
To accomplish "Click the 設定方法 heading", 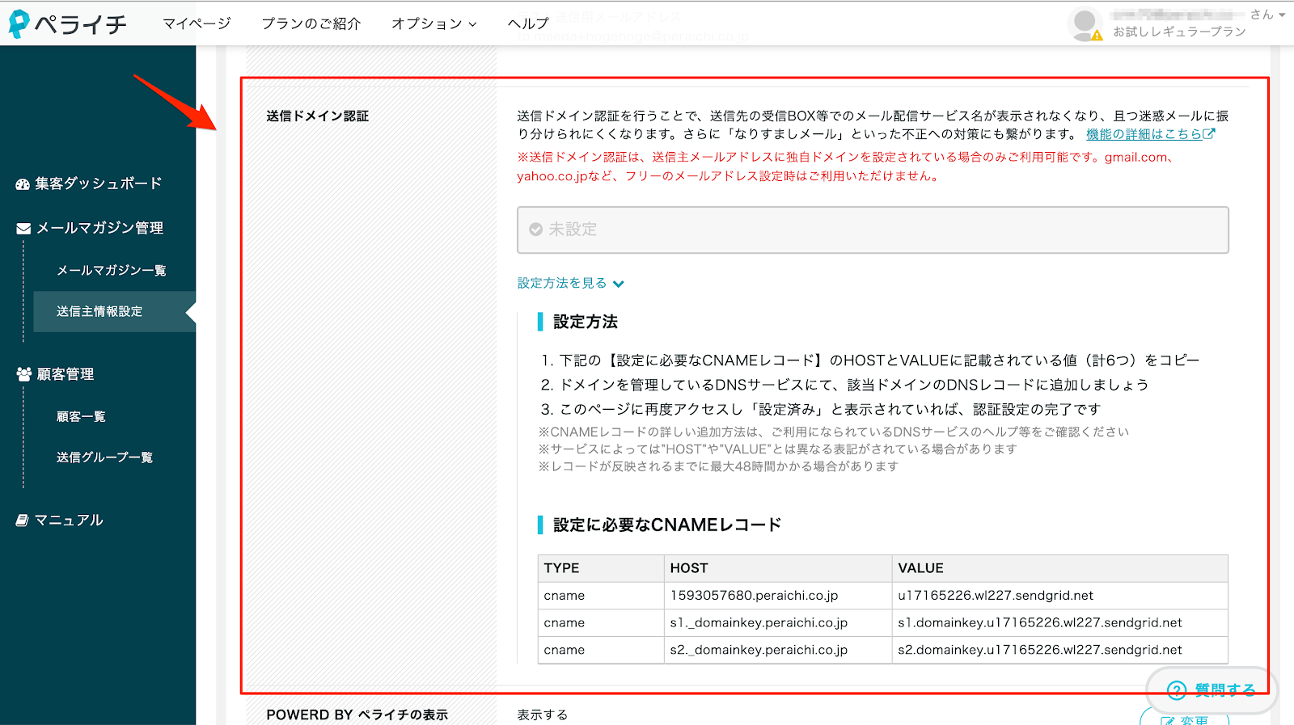I will coord(586,322).
